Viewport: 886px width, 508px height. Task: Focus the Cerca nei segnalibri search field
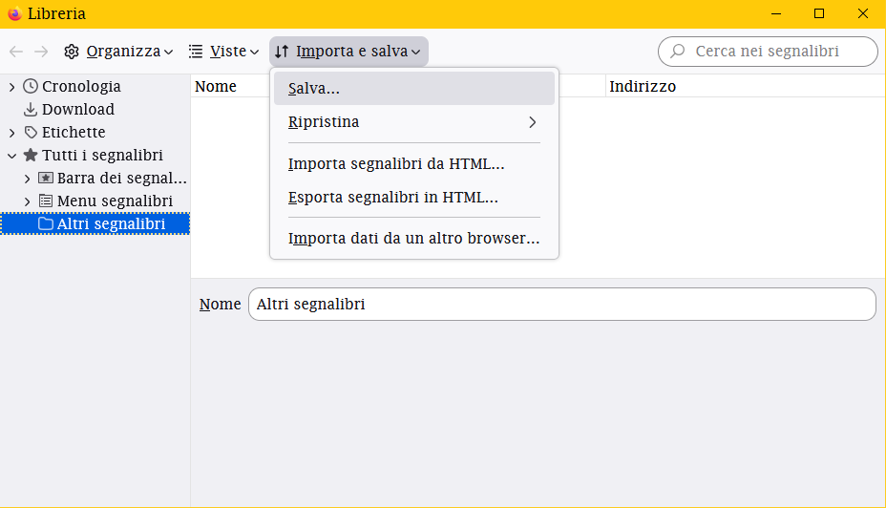[x=768, y=52]
